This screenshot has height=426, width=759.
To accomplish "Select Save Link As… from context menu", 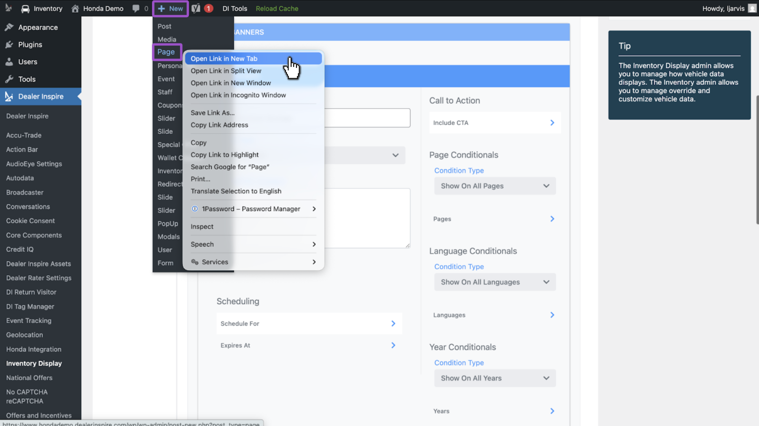I will pos(253,113).
